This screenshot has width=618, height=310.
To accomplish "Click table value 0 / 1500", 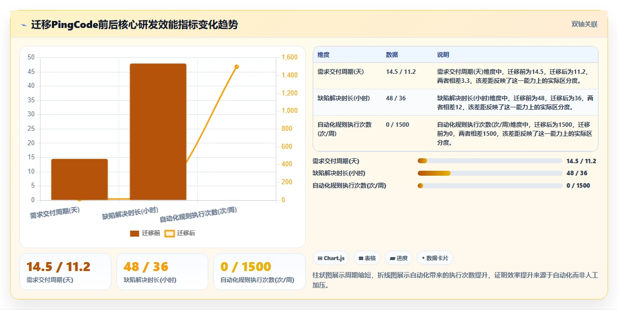I will (398, 125).
